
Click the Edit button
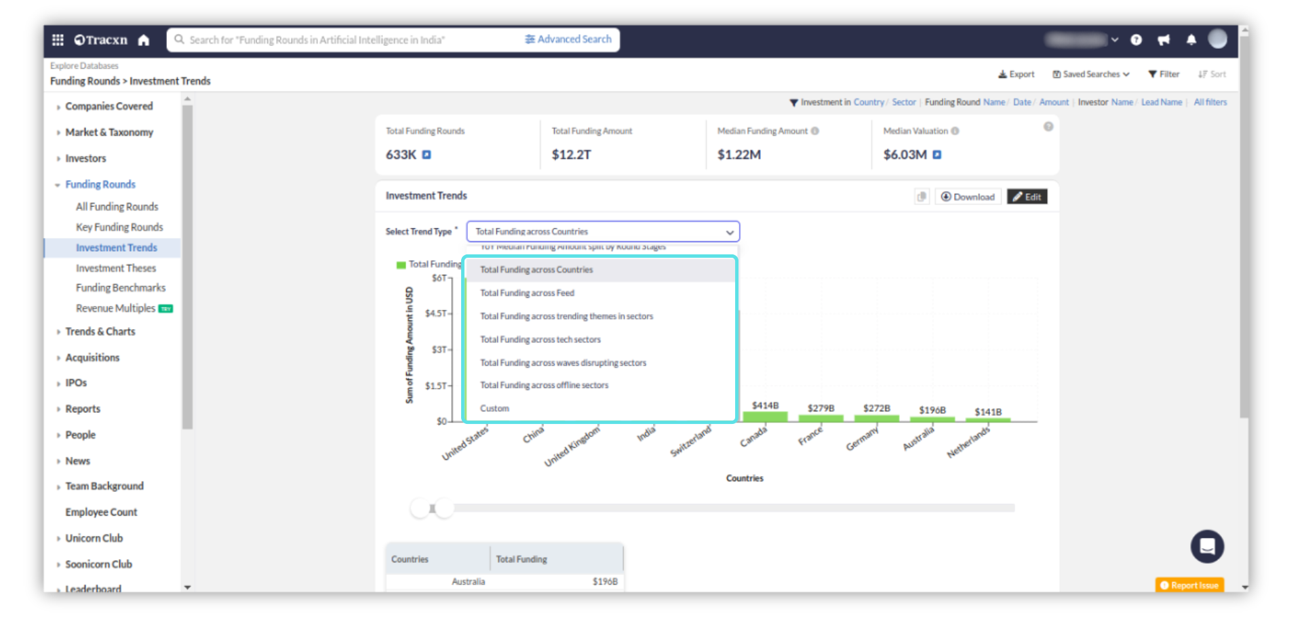pos(1027,197)
